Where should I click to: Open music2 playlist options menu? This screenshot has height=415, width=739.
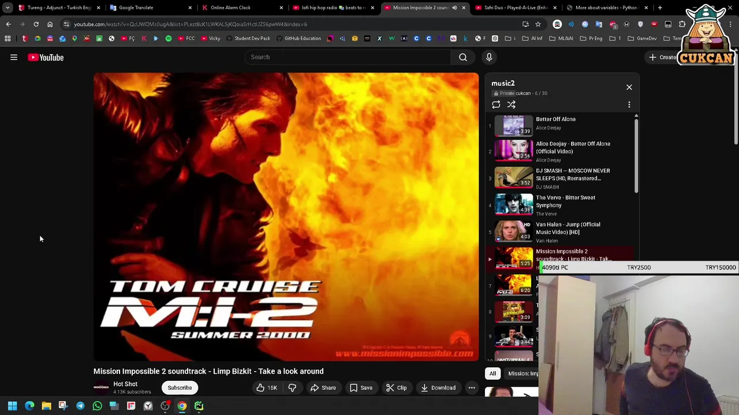pos(629,104)
